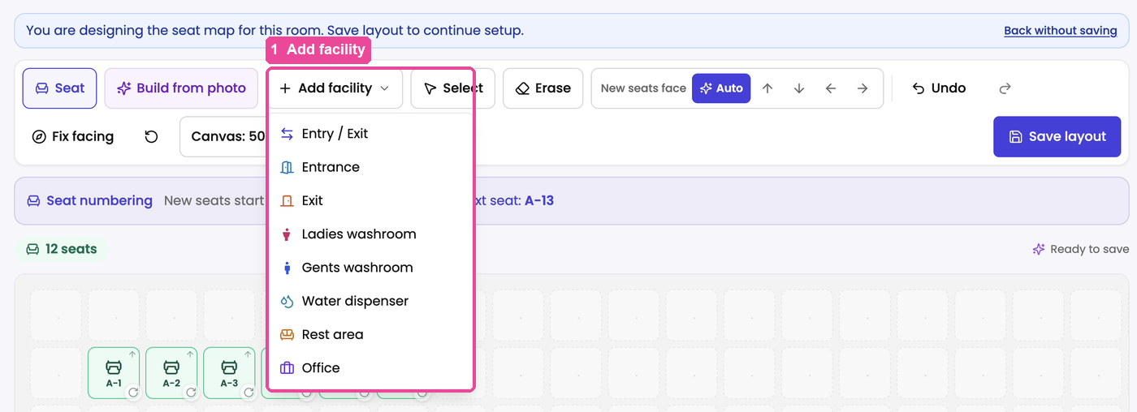1137x412 pixels.
Task: Click the Ready to save status
Action: pos(1080,249)
